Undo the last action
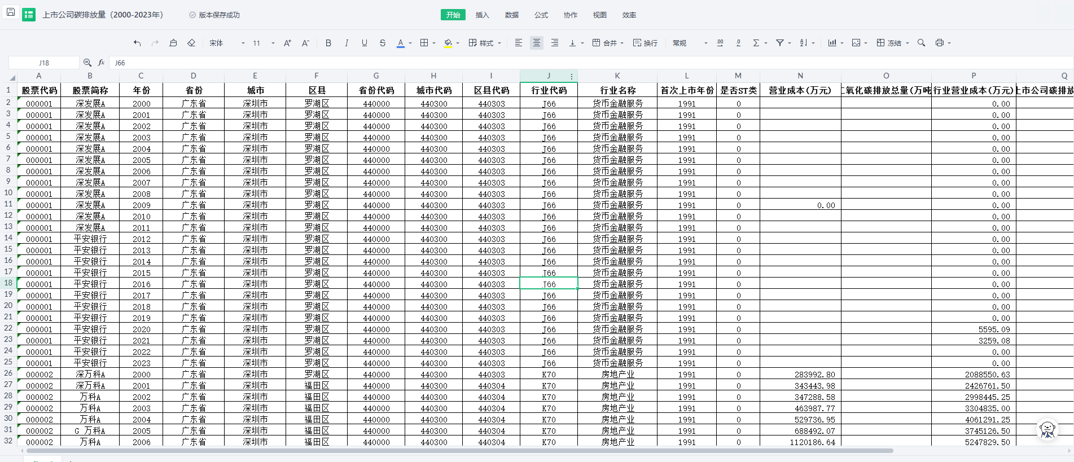The height and width of the screenshot is (462, 1074). pos(137,43)
